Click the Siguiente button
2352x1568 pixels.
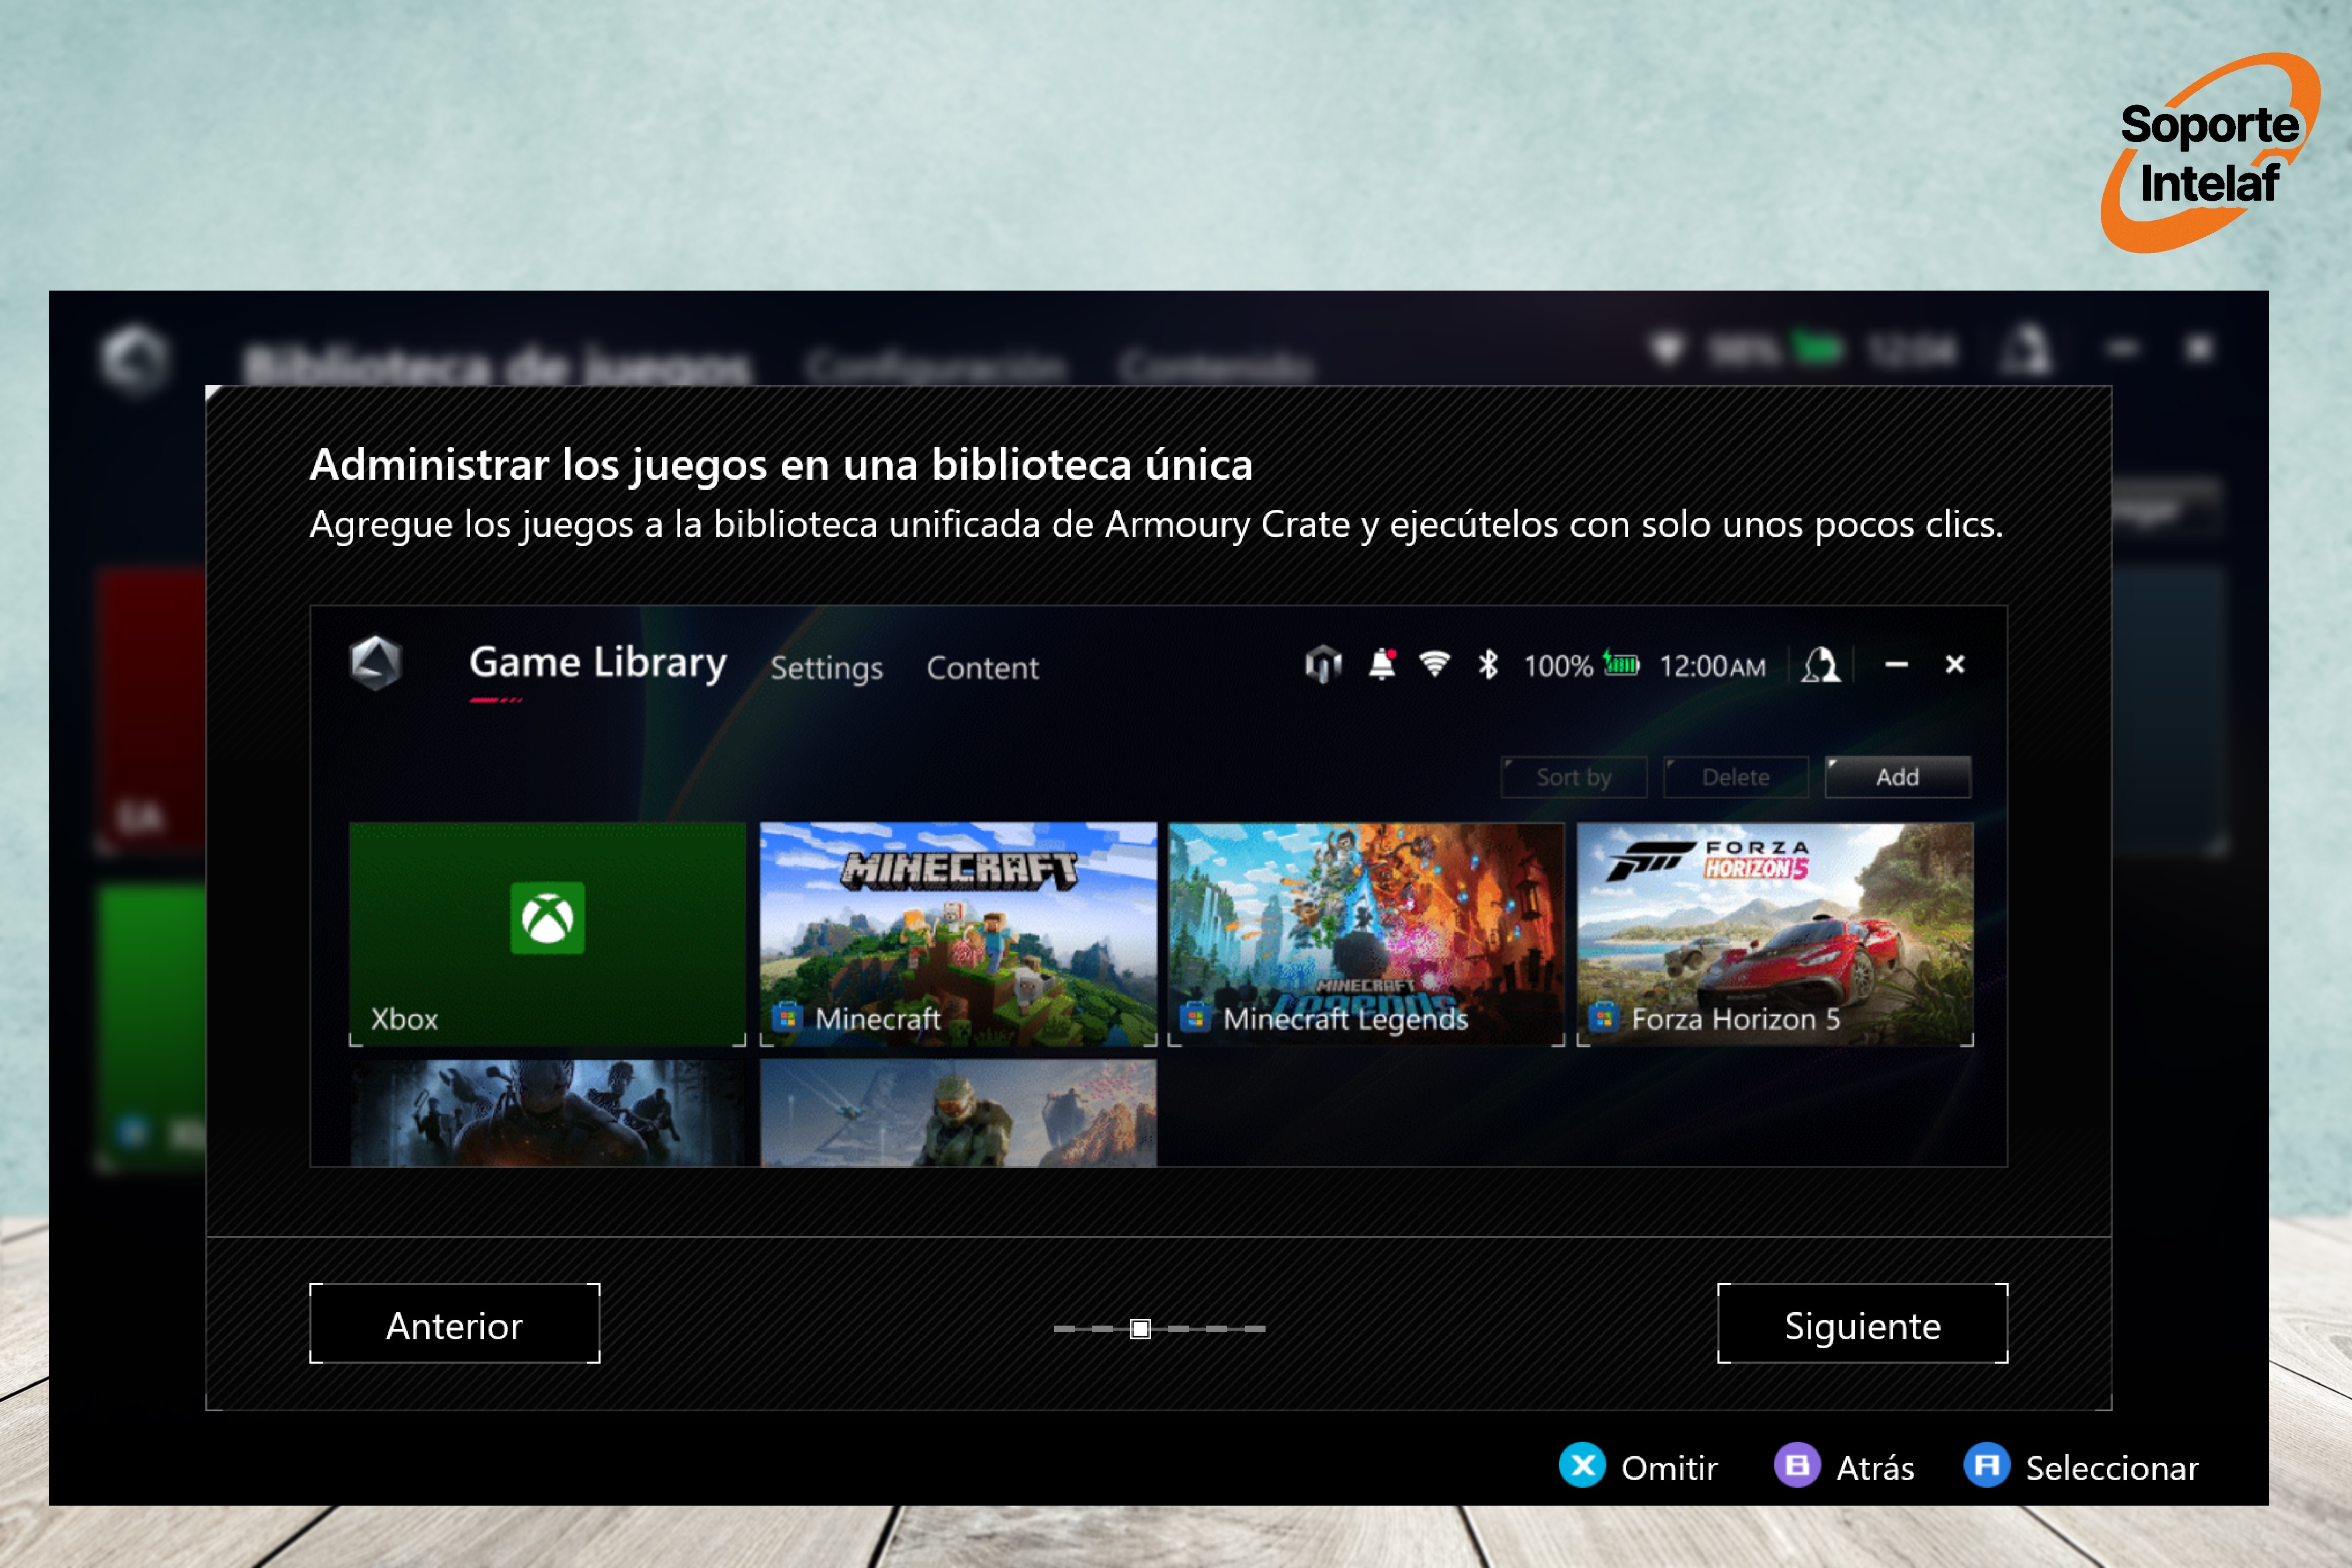point(1862,1324)
